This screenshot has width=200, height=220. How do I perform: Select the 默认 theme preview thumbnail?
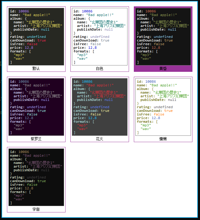(x=36, y=36)
